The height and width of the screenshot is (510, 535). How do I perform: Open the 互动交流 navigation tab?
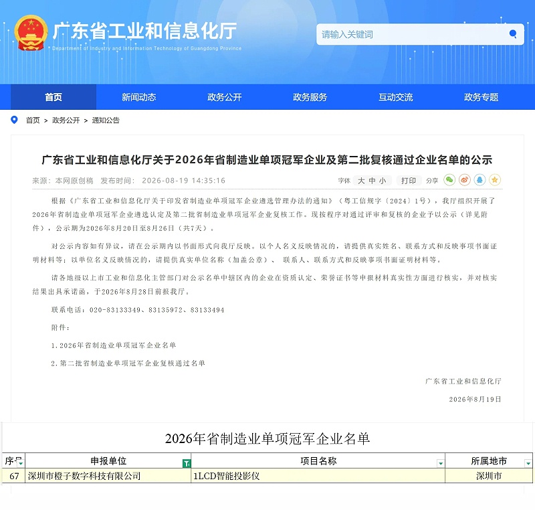point(395,97)
